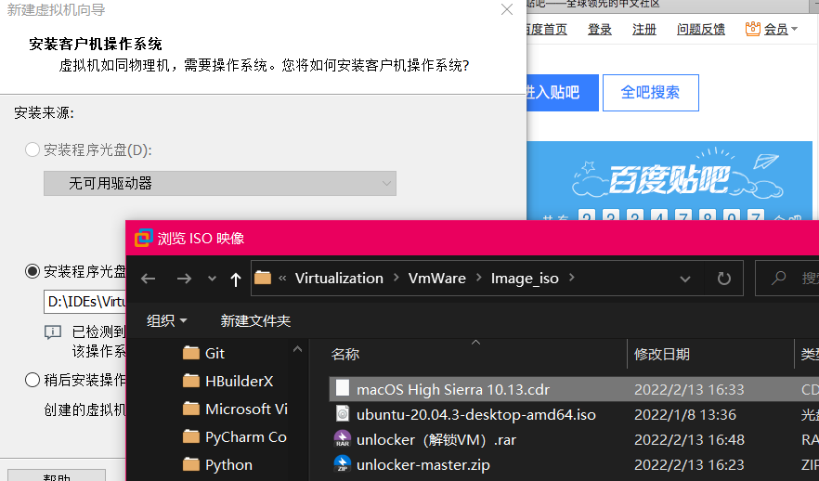
Task: Click 全吧搜索 button in browser
Action: 650,93
